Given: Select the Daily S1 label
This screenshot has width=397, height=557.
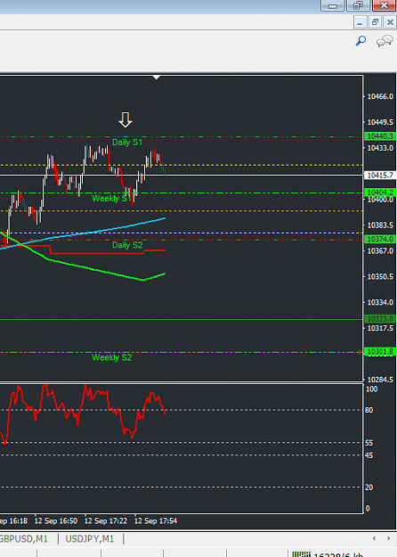Looking at the screenshot, I should pos(127,143).
